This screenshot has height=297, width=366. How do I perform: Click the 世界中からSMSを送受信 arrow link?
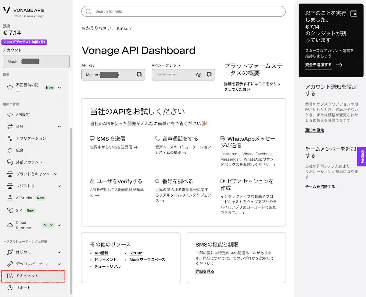(x=114, y=147)
